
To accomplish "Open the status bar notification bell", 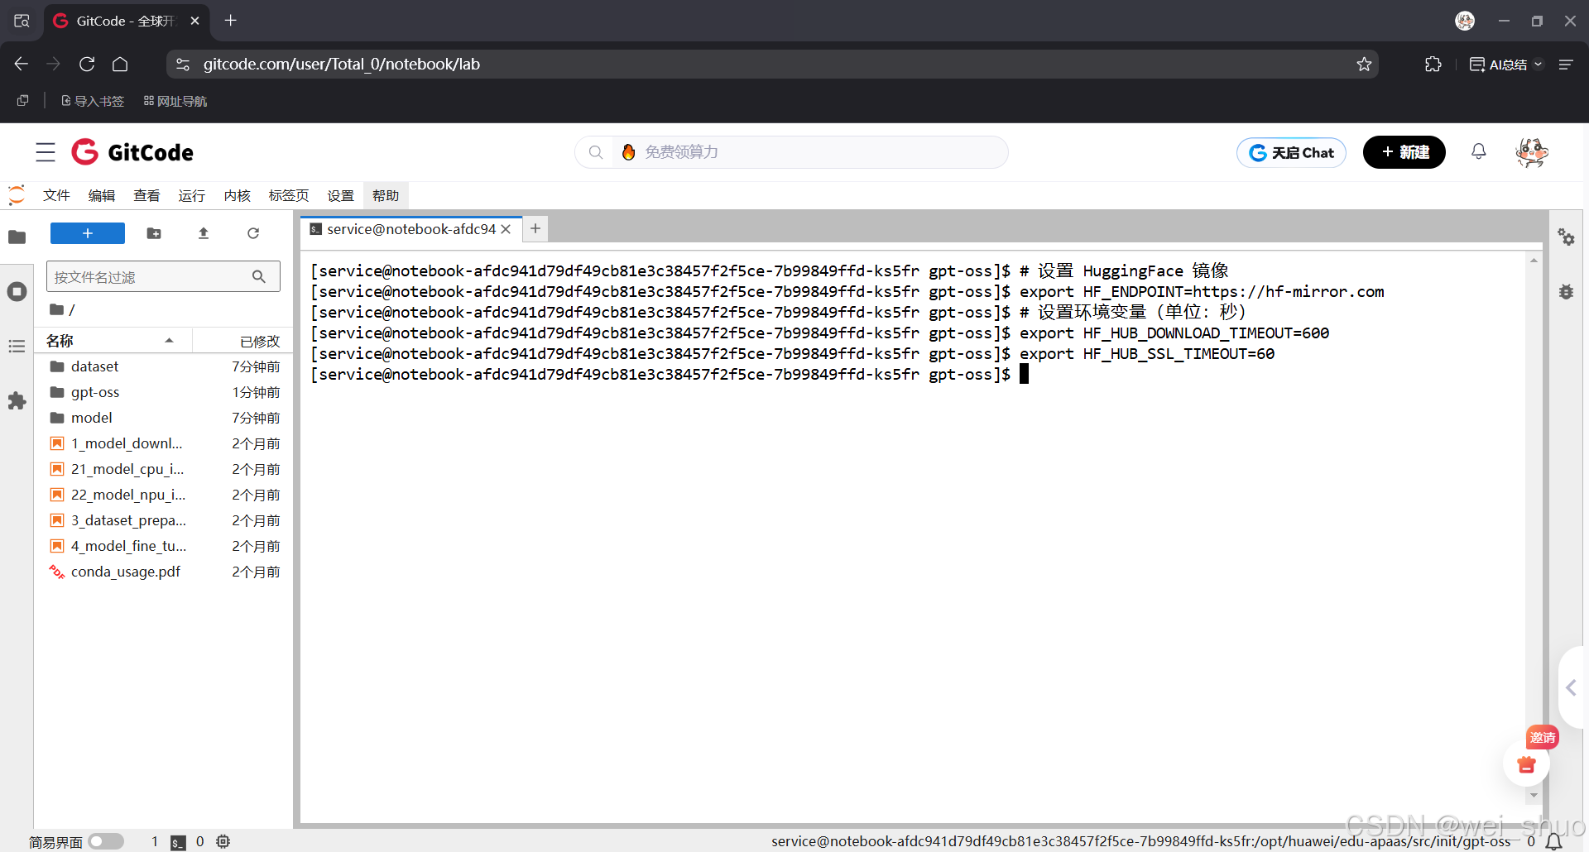I will point(1554,841).
